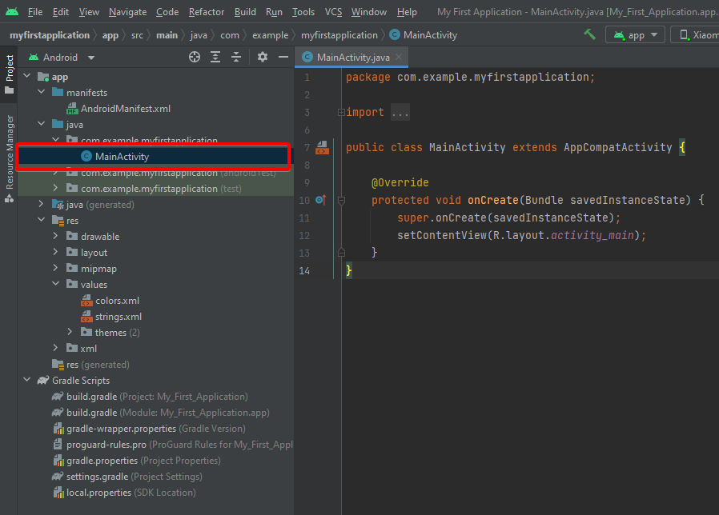Collapse the res folder
Viewport: 719px width, 515px height.
point(42,220)
